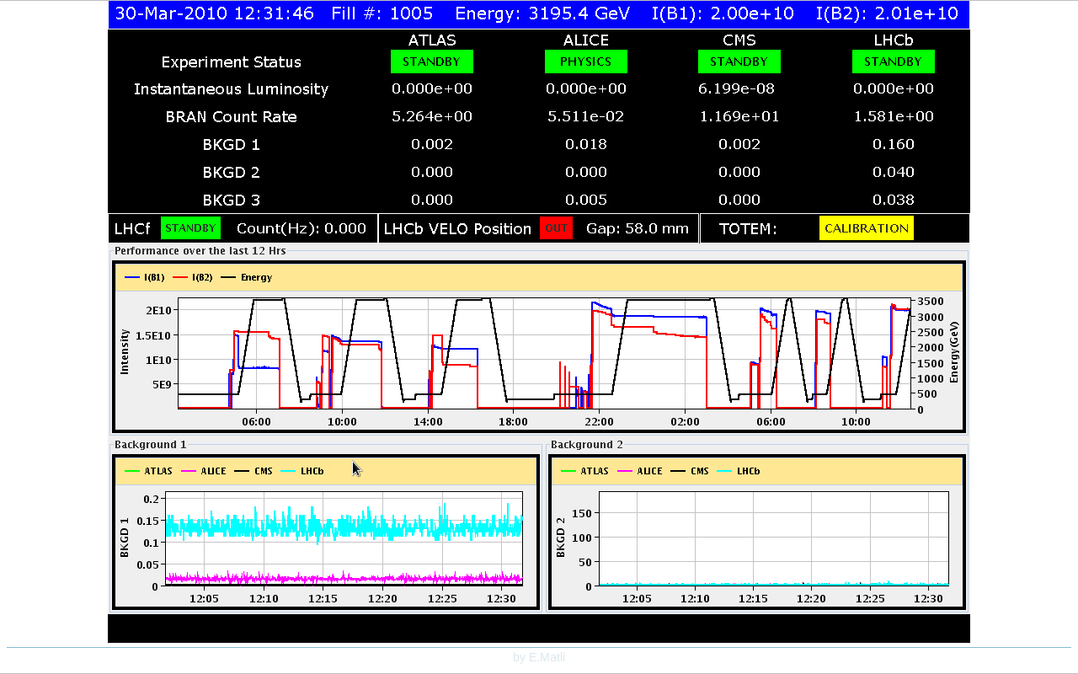Click the by E.Matli credit link
This screenshot has width=1078, height=674.
coord(539,657)
